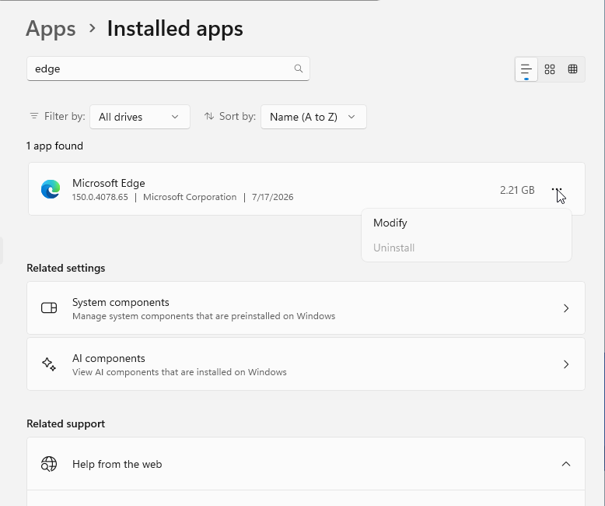Image resolution: width=605 pixels, height=506 pixels.
Task: Switch to list view layout icon
Action: [526, 69]
